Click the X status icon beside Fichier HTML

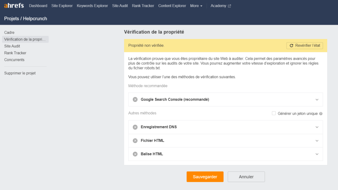coord(135,141)
